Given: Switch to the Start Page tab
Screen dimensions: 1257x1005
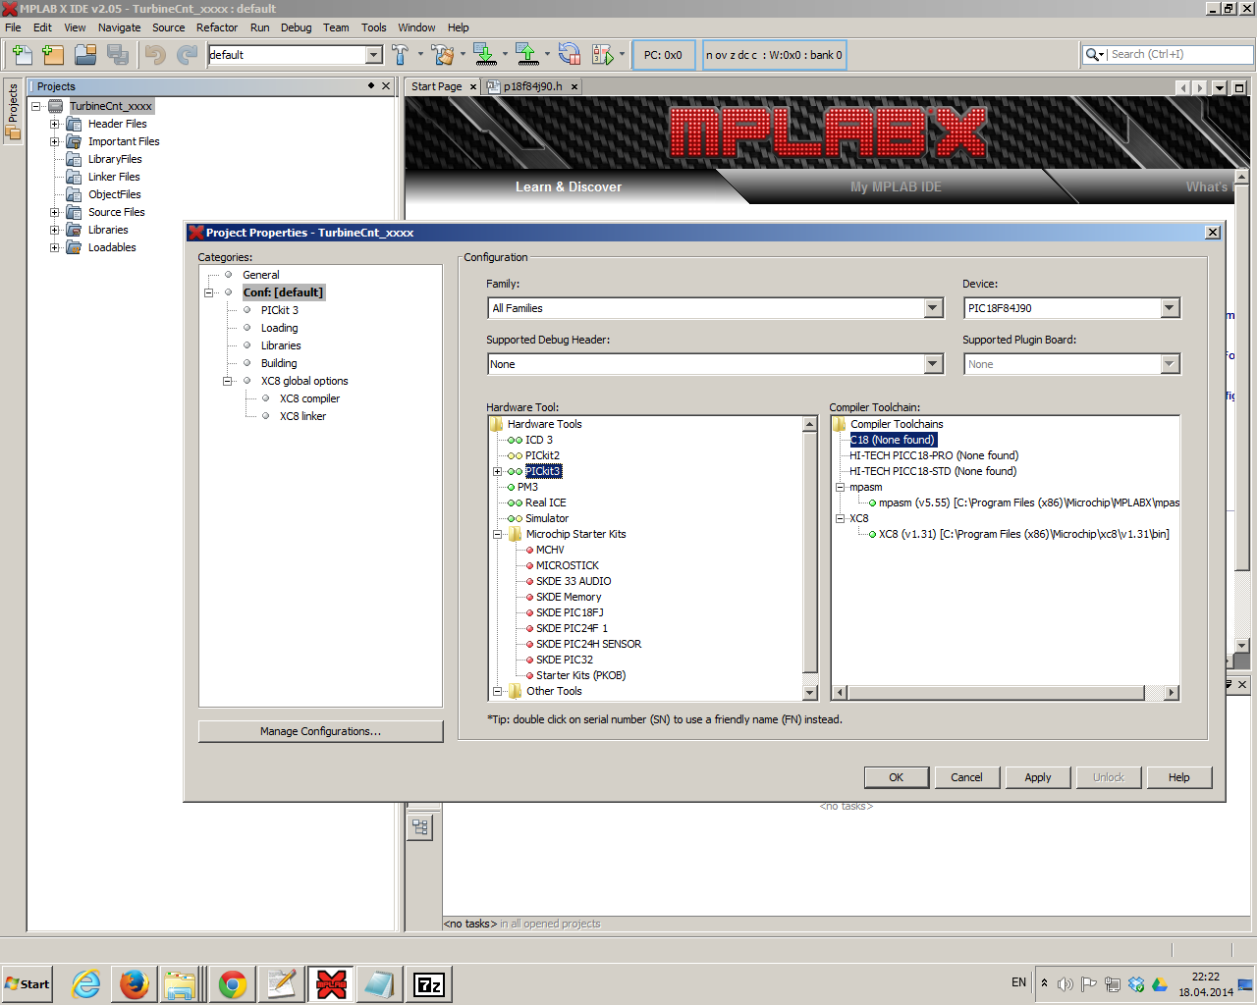Looking at the screenshot, I should 436,86.
